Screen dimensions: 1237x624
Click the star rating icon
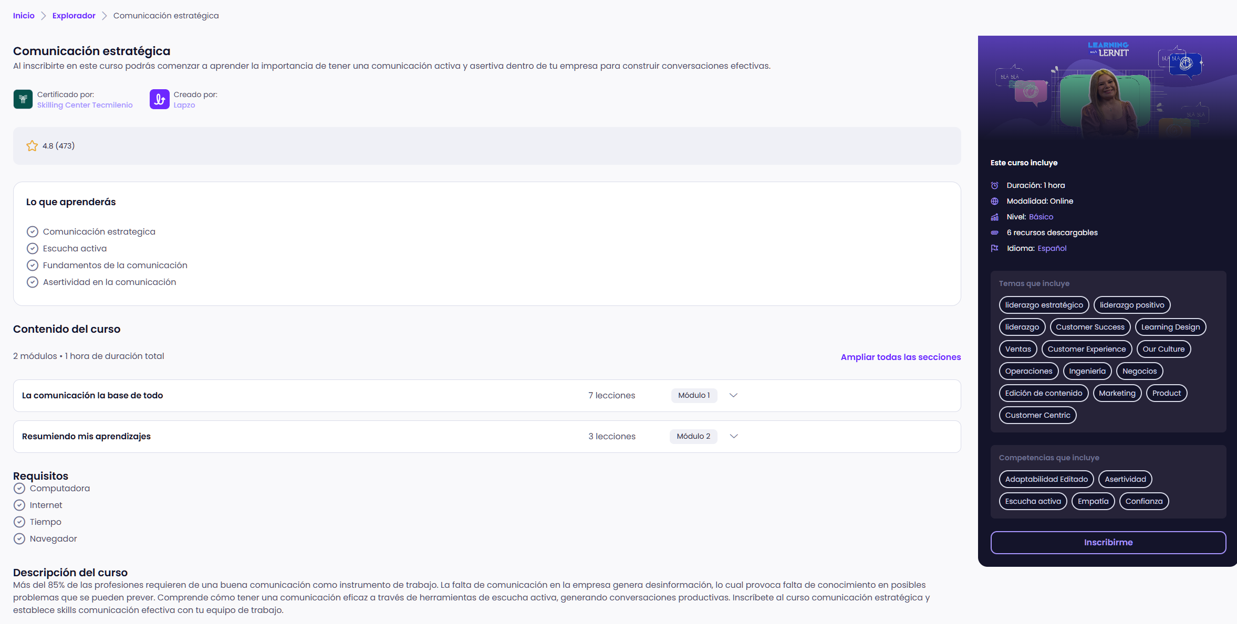[32, 146]
